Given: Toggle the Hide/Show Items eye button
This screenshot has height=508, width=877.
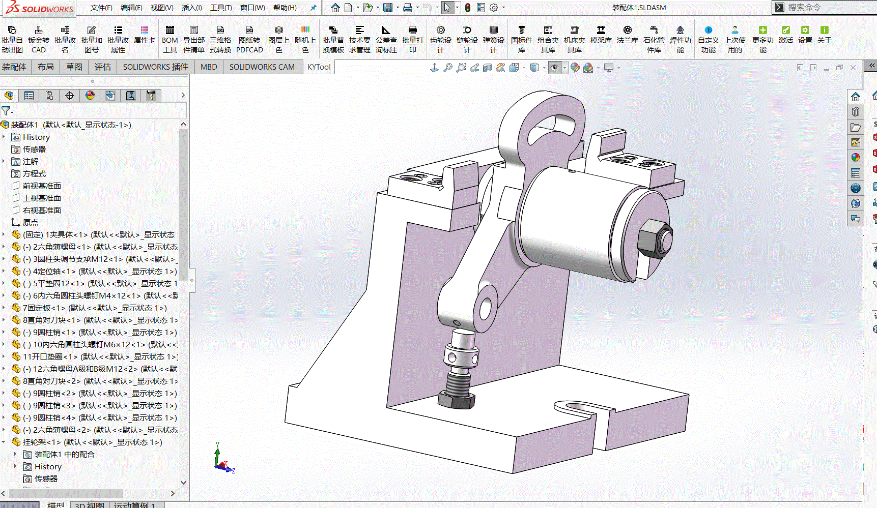Looking at the screenshot, I should (x=554, y=68).
